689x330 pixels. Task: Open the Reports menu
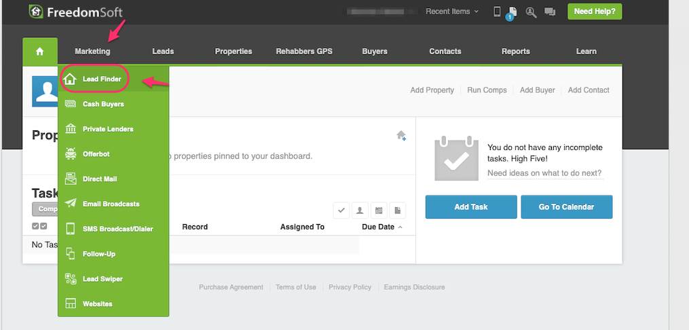(516, 52)
